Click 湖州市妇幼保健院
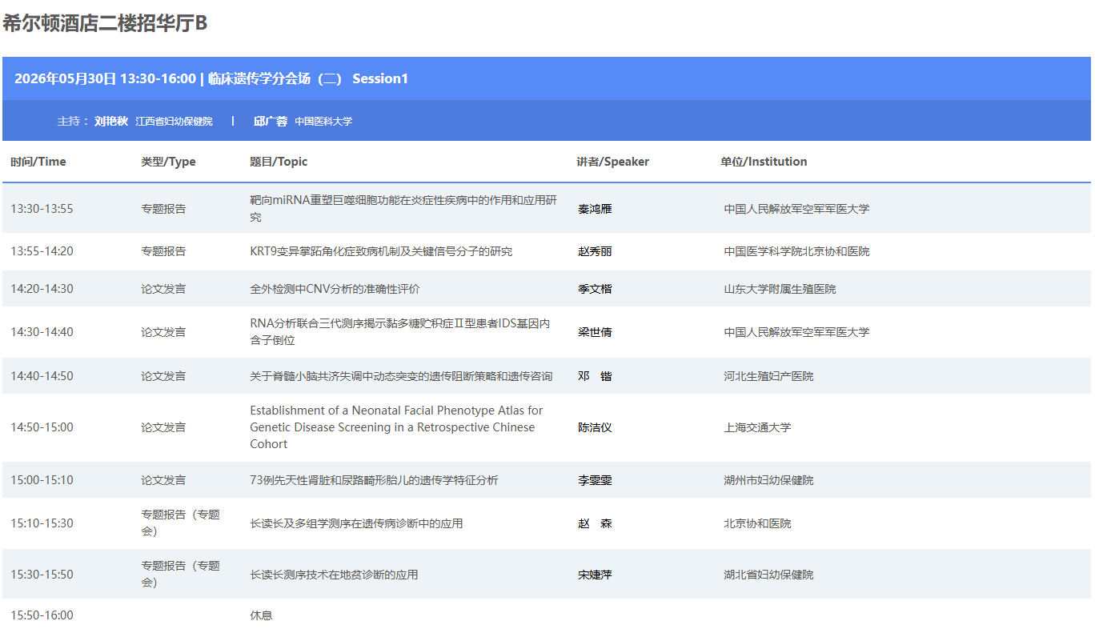The image size is (1095, 637). click(768, 480)
